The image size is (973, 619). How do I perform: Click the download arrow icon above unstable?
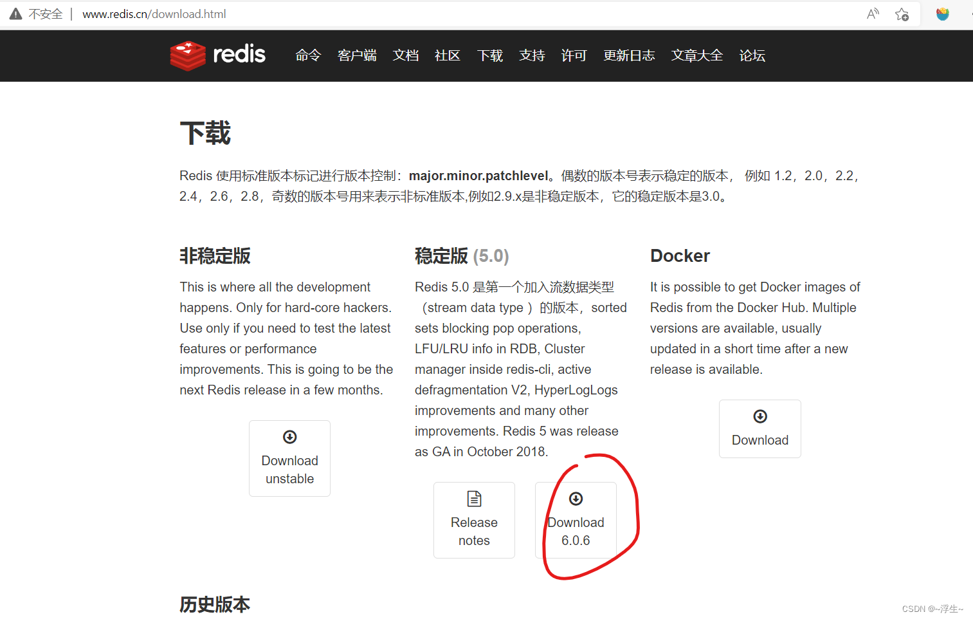tap(290, 437)
